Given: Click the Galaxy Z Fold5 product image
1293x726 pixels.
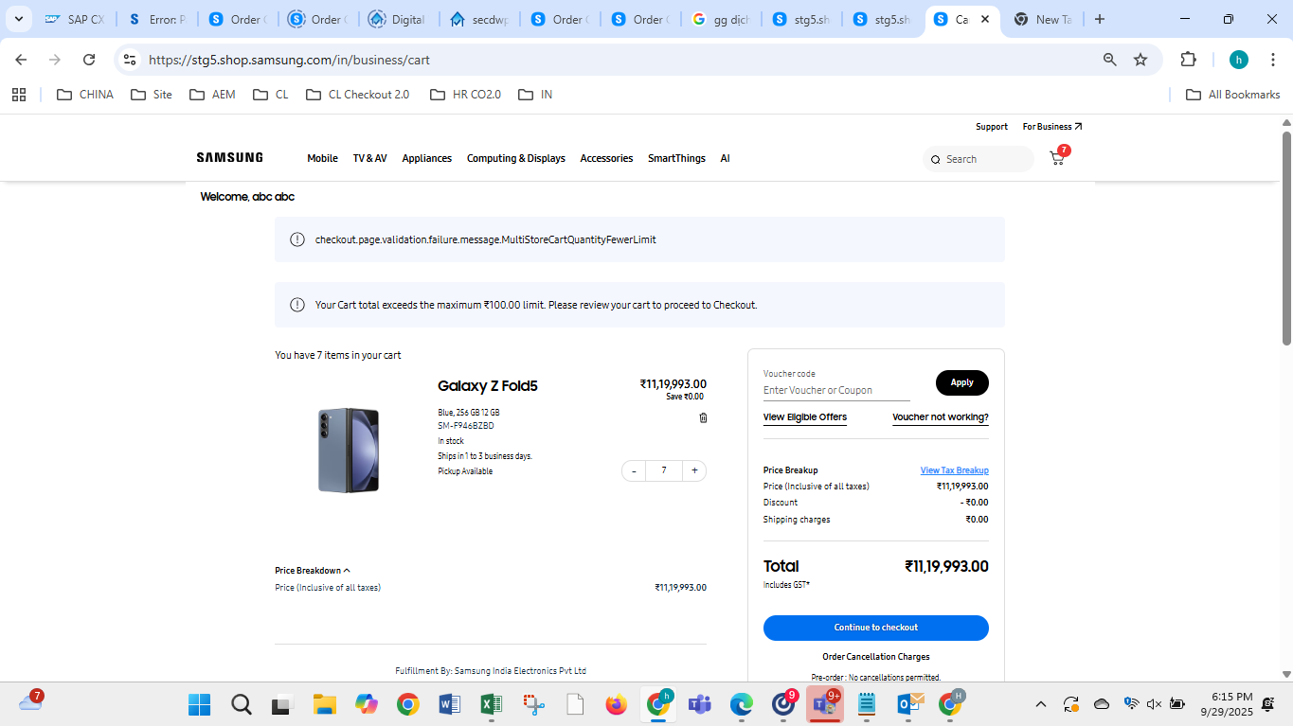Looking at the screenshot, I should [349, 450].
